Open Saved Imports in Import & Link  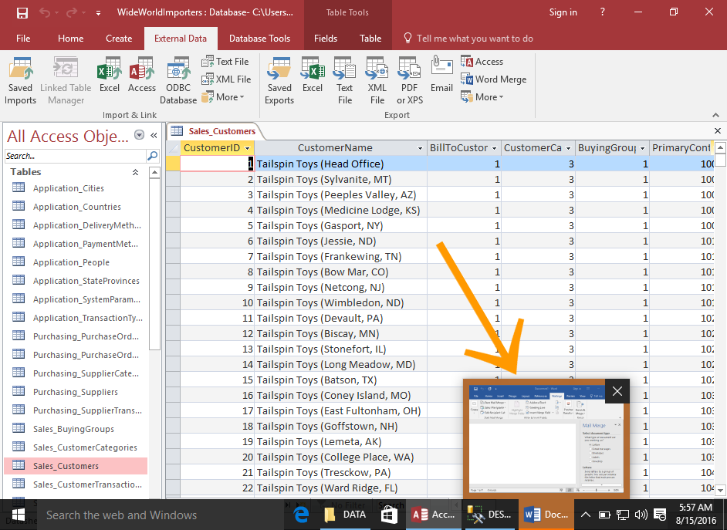tap(20, 81)
